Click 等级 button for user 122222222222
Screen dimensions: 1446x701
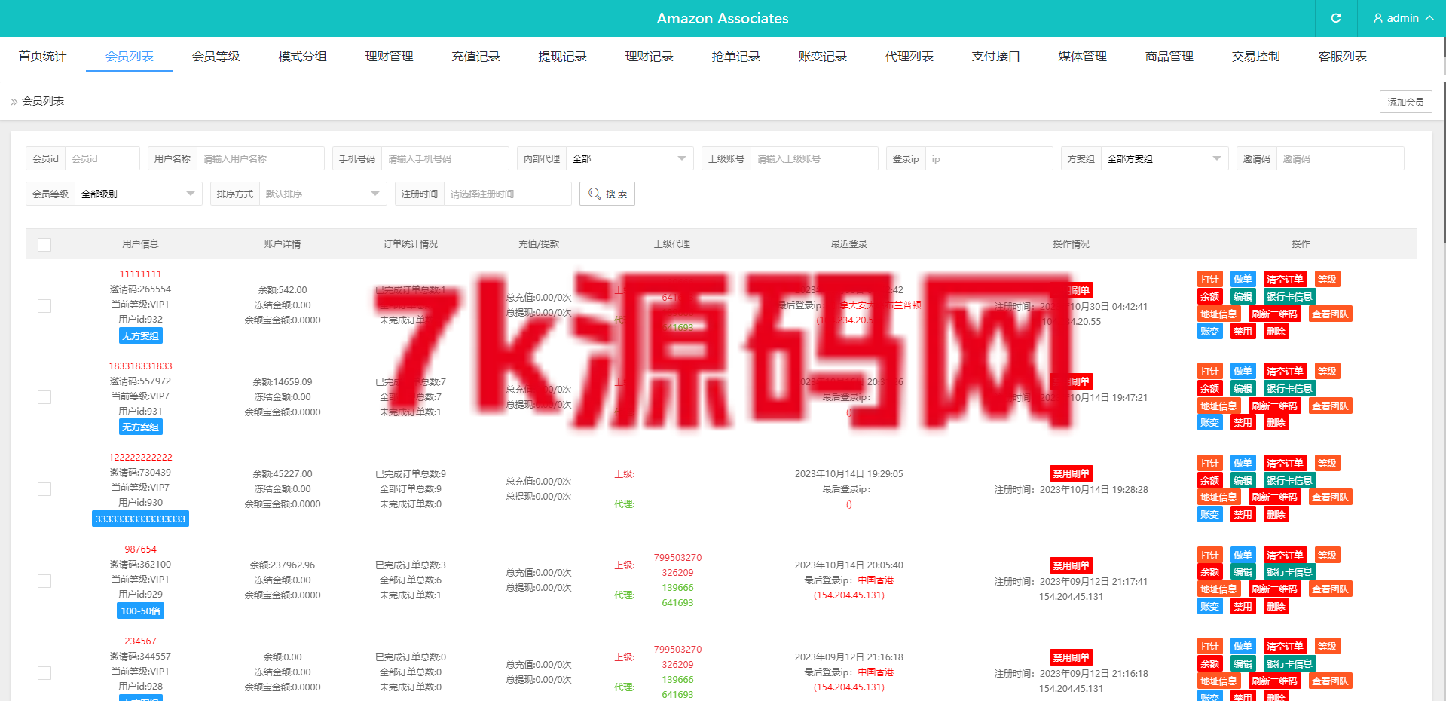1327,464
